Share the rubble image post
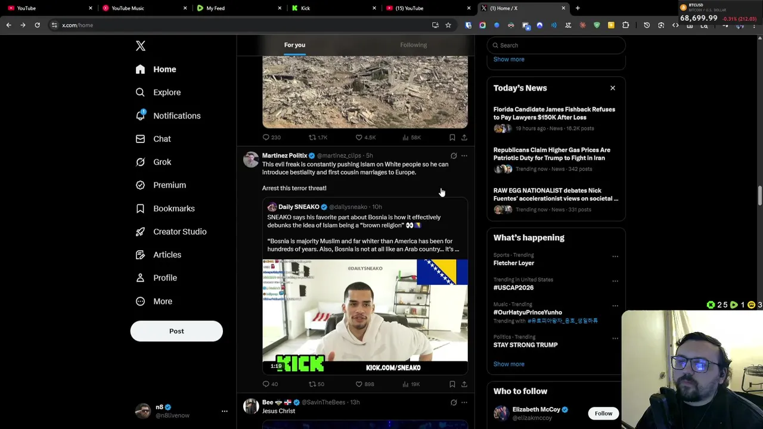 coord(464,138)
